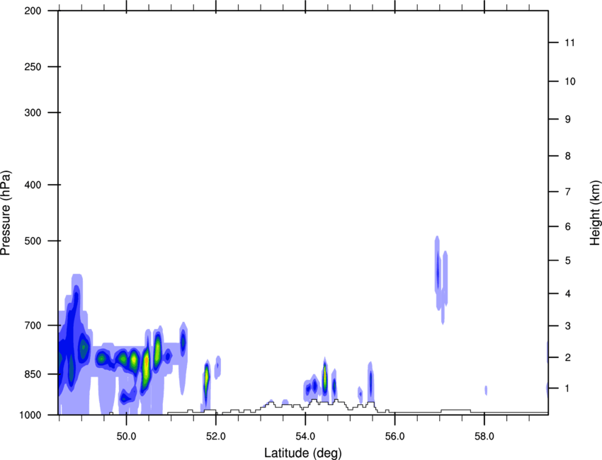Image resolution: width=602 pixels, height=460 pixels.
Task: Click the 300 pressure tick label
Action: [x=33, y=113]
